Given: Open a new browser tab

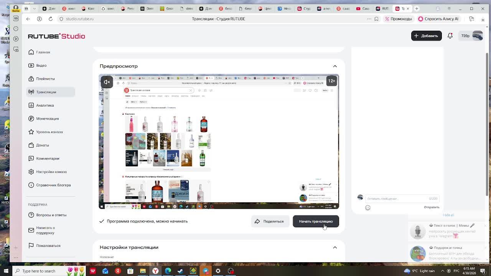Looking at the screenshot, I should point(417,8).
